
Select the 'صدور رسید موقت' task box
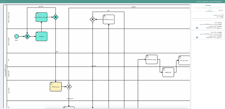(152, 59)
